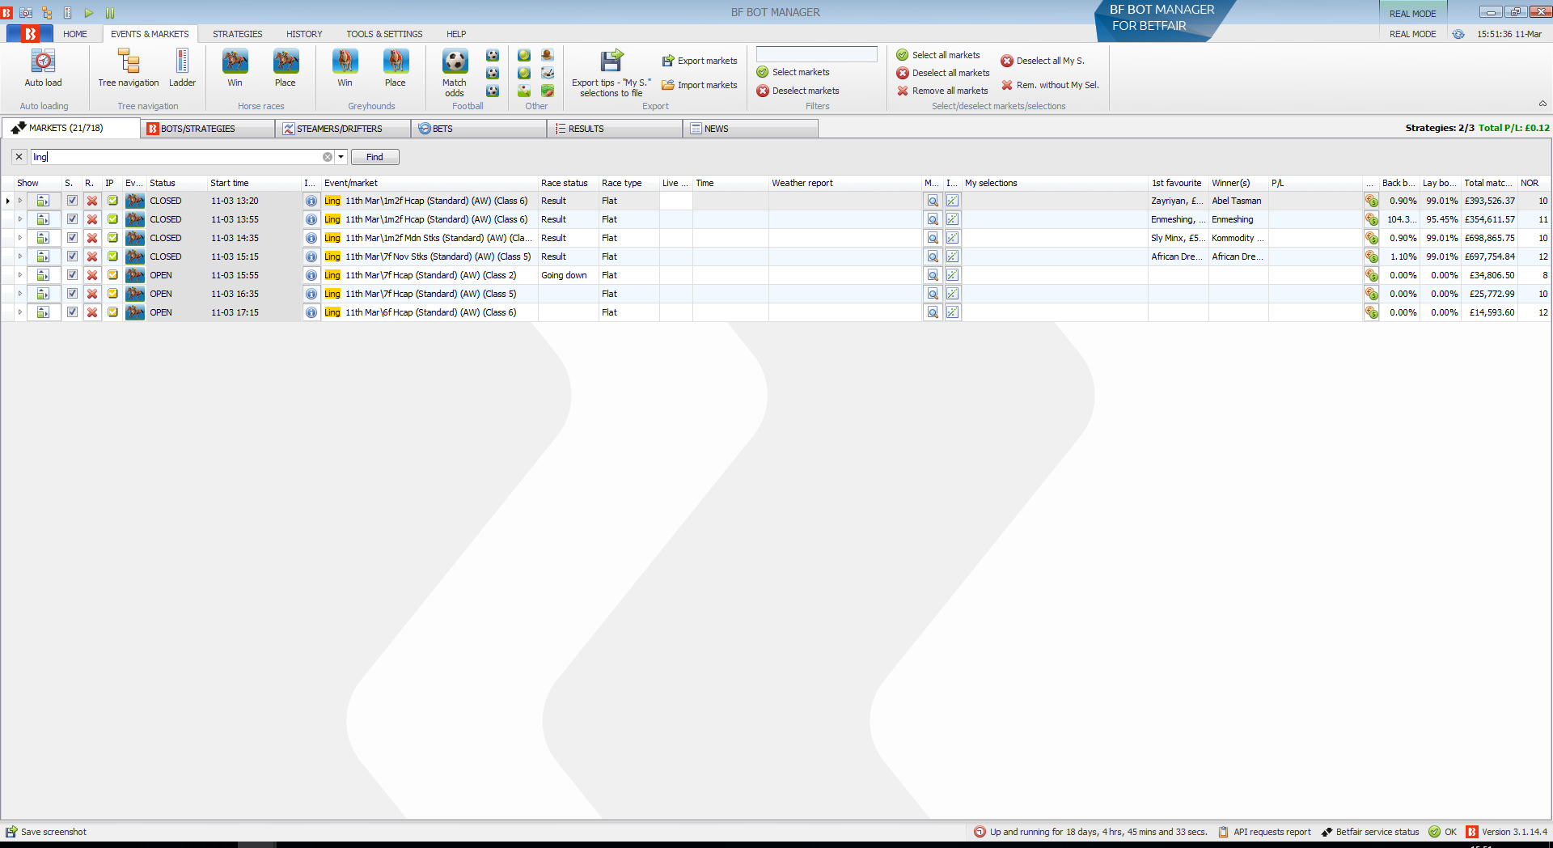Toggle IP checkbox for 13:20 market
Screen dimensions: 1553x848
coord(112,201)
